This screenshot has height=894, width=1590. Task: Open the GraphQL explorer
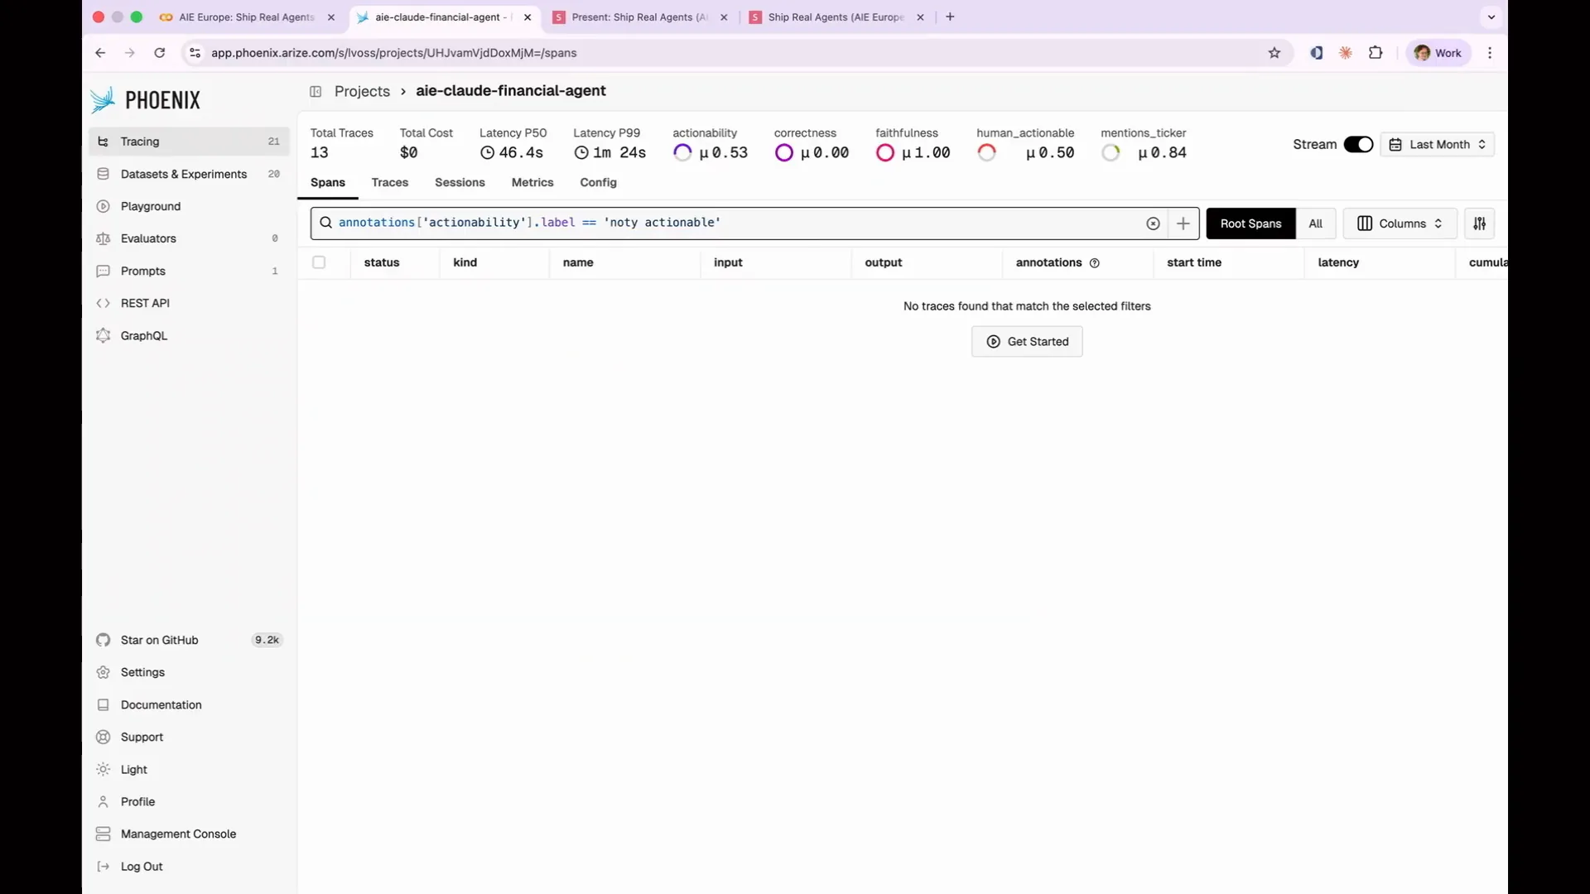pos(189,335)
